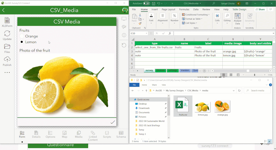Click the blue File button in Explorer
276x150 pixels.
[x=134, y=85]
